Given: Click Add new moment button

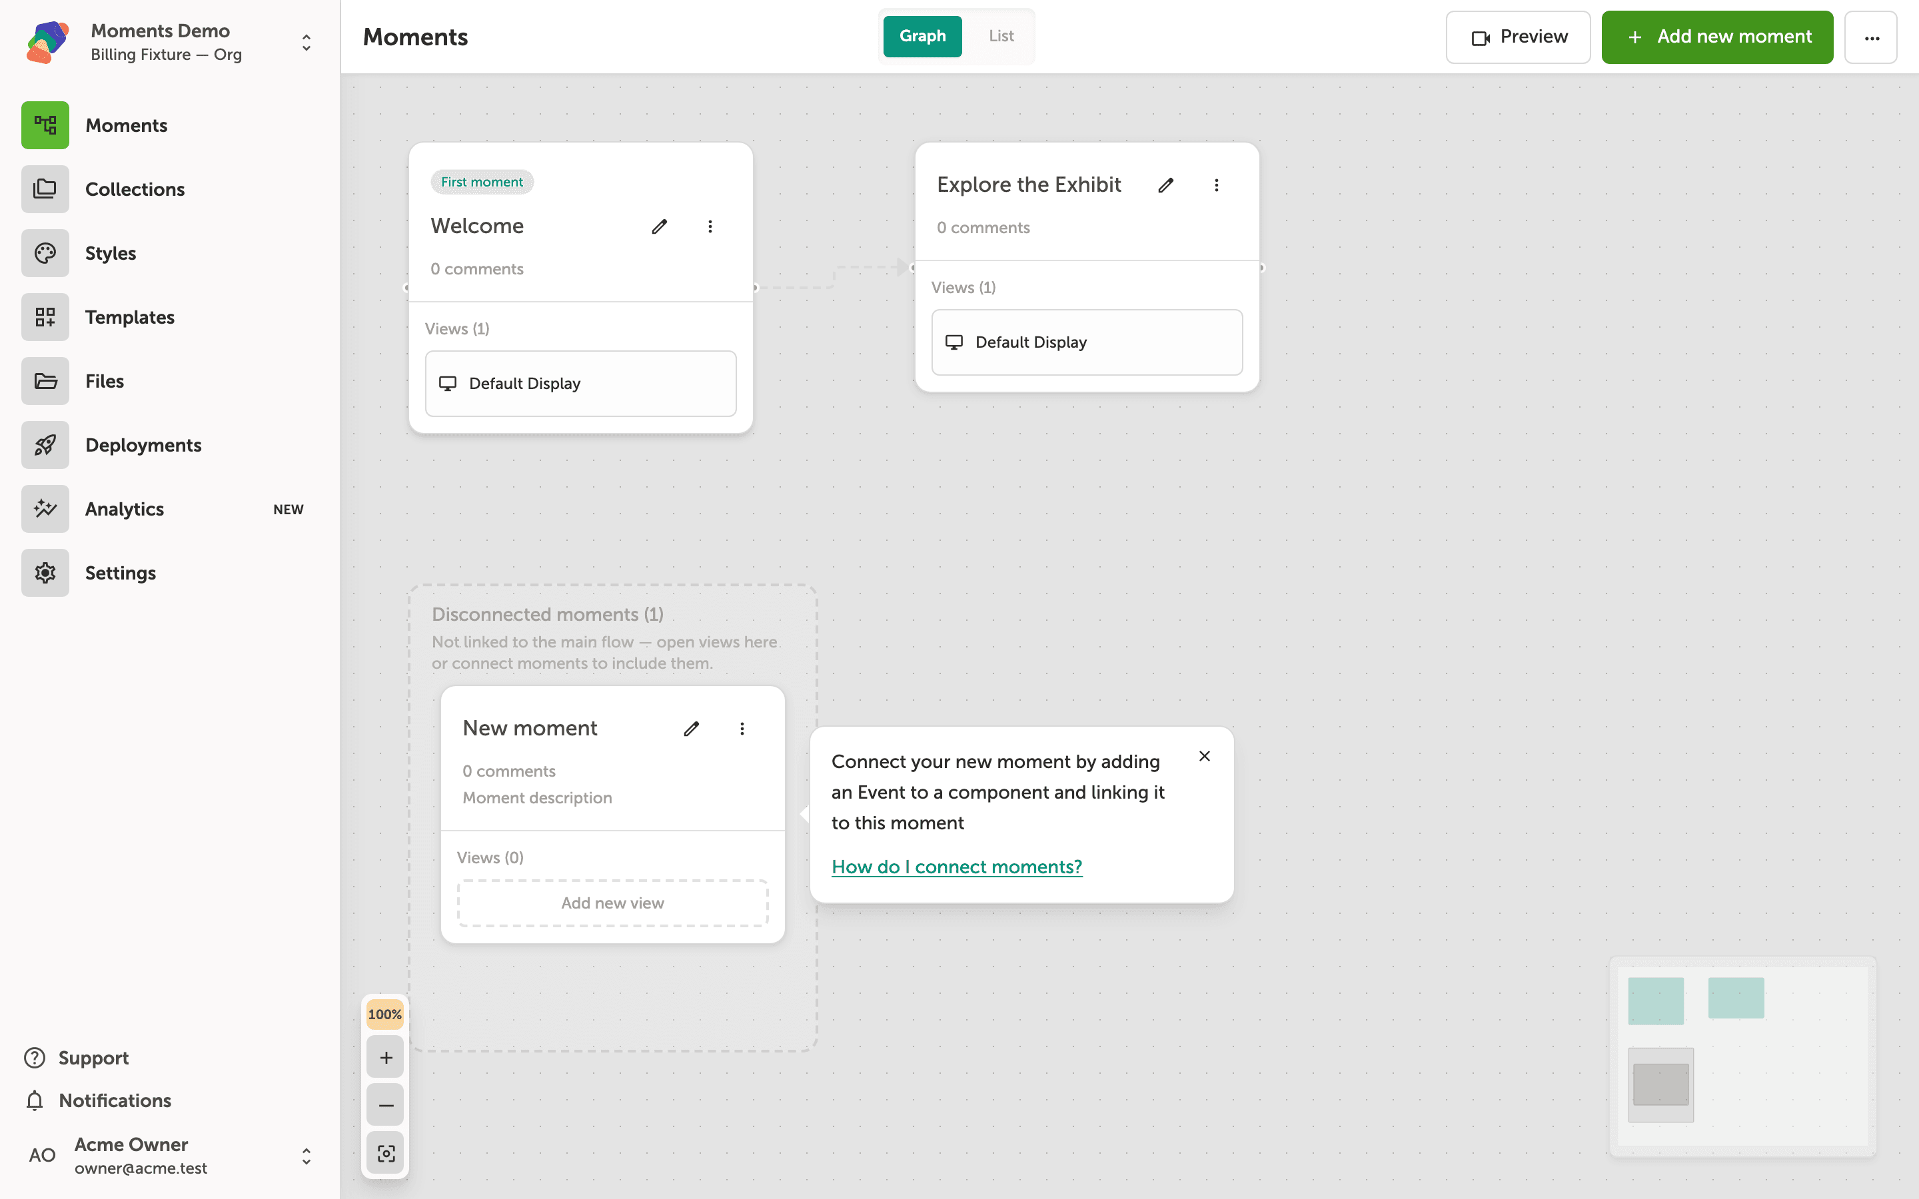Looking at the screenshot, I should pyautogui.click(x=1717, y=37).
